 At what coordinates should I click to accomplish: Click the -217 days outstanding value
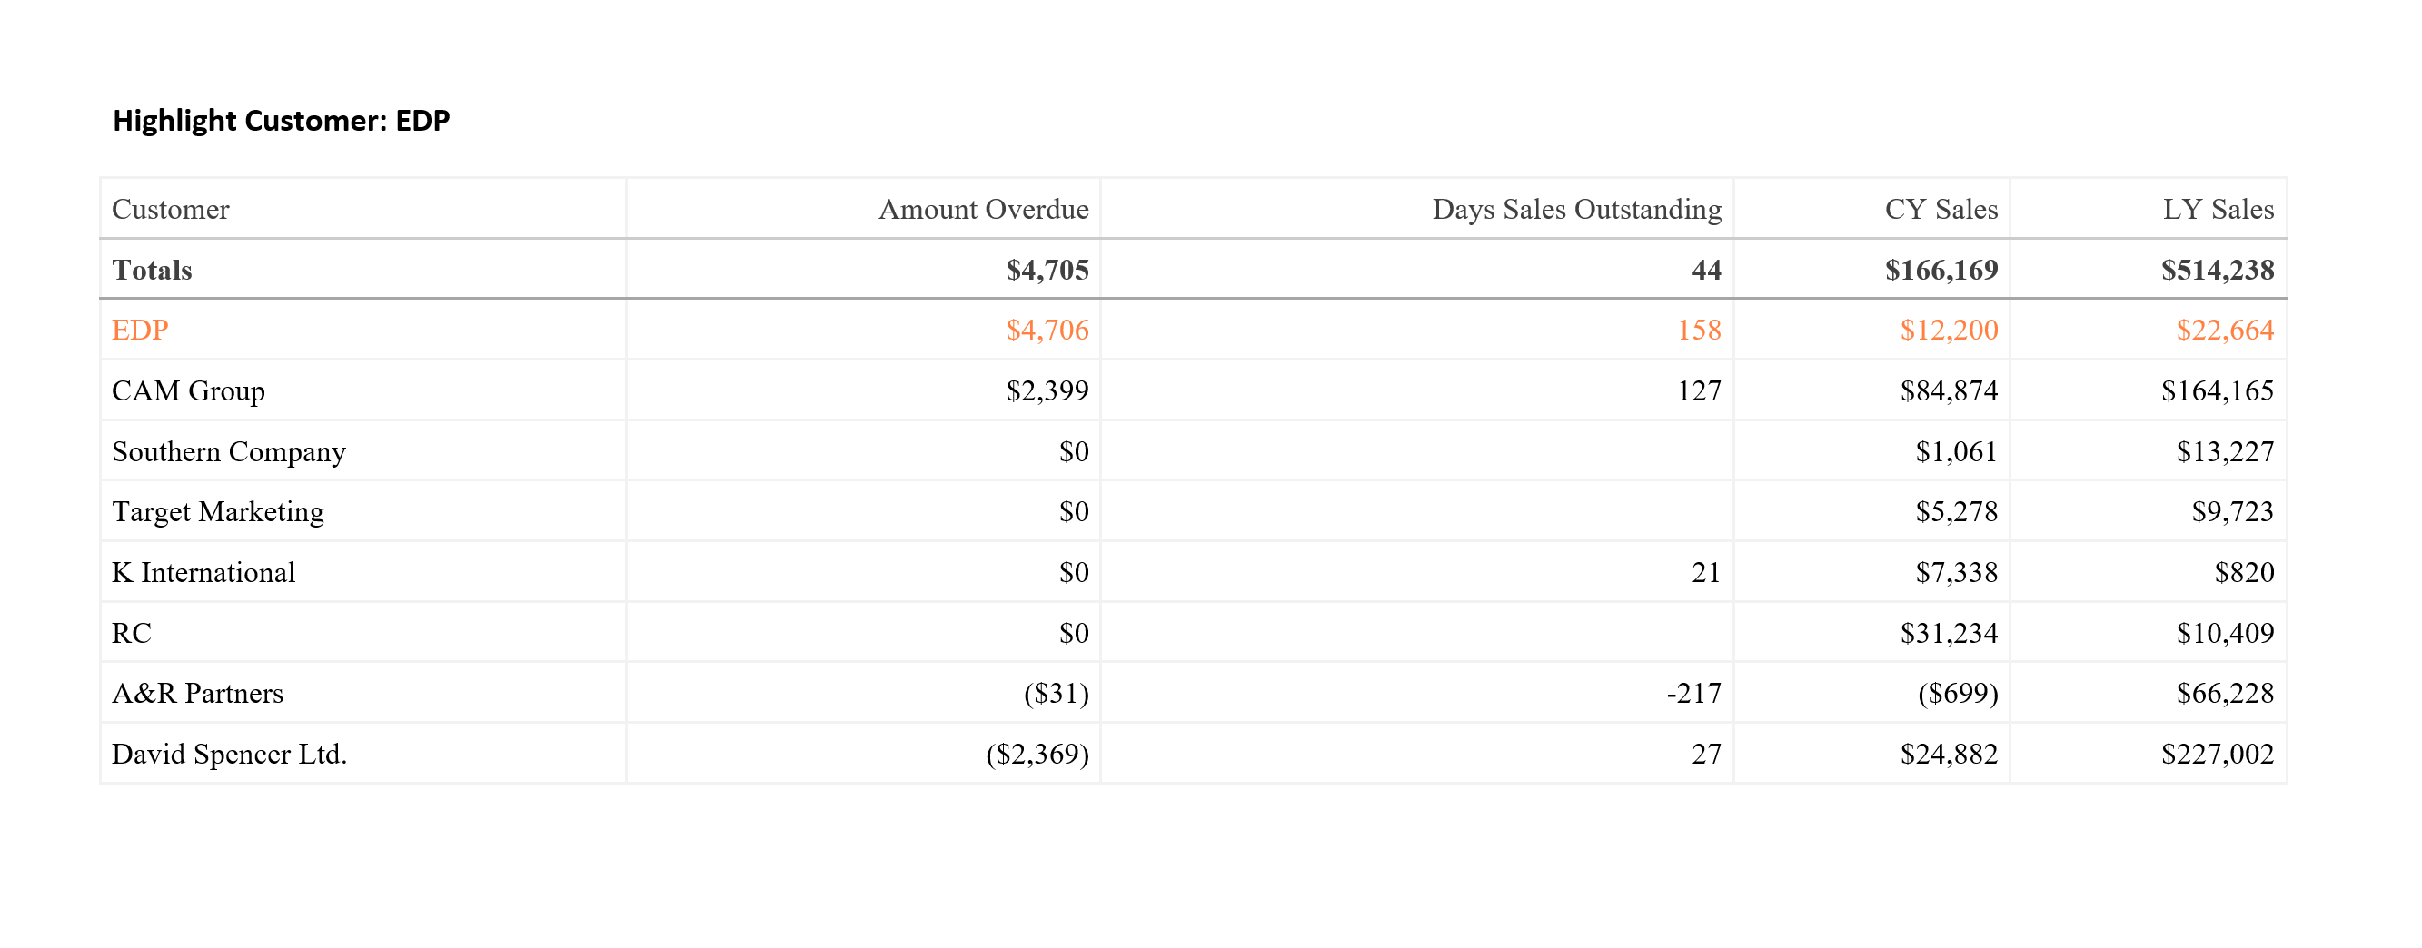point(1692,693)
